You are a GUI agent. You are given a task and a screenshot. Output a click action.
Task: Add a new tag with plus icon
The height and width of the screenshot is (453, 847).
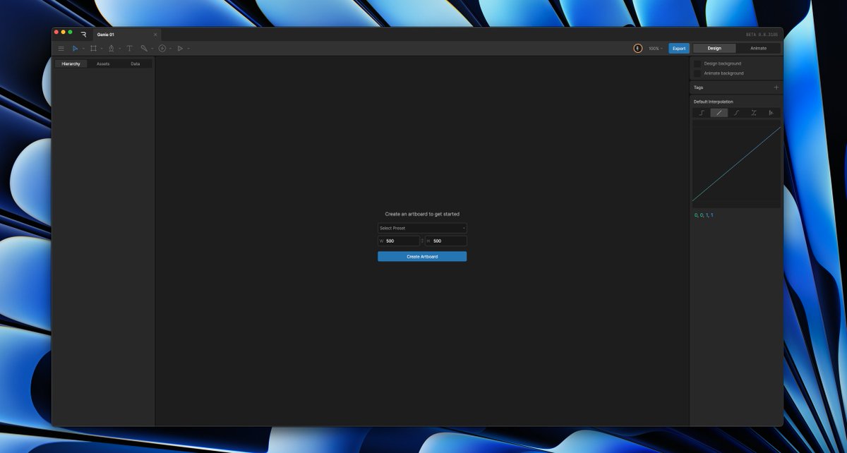776,87
